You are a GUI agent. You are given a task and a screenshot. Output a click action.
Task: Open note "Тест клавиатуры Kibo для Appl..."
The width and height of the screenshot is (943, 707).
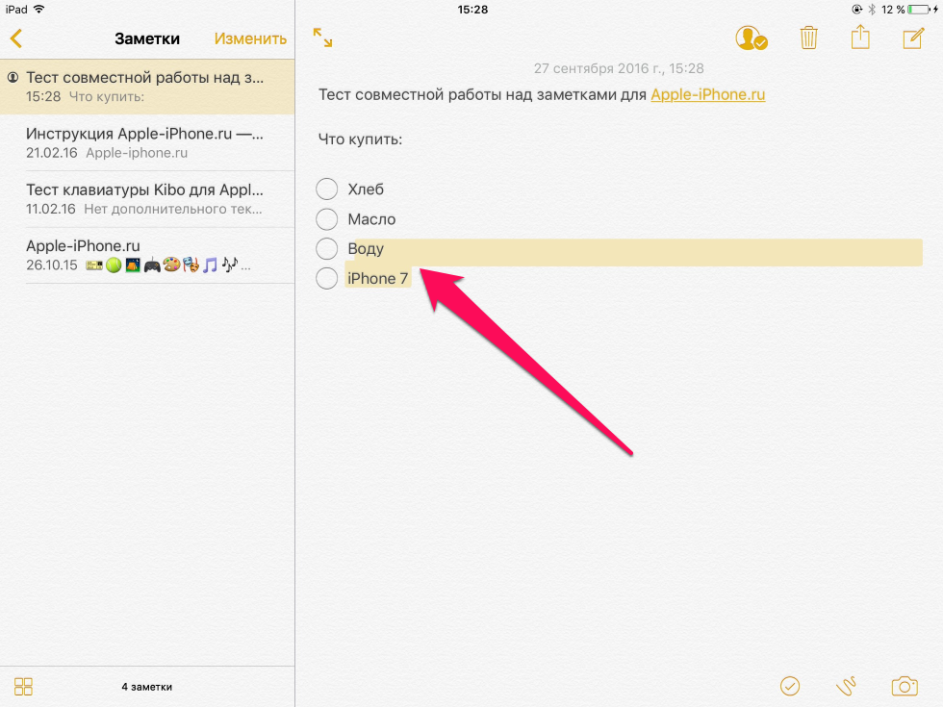(147, 199)
